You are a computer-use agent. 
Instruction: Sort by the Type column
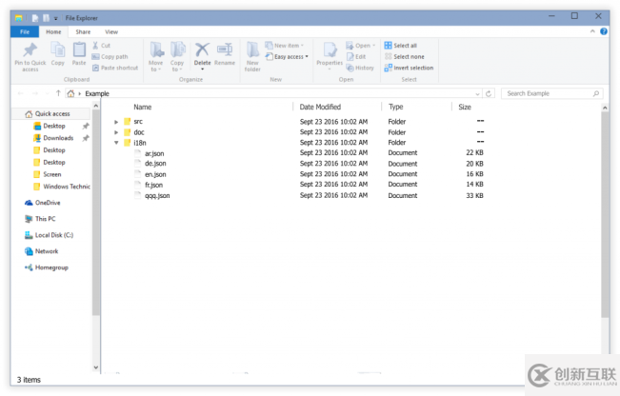395,107
